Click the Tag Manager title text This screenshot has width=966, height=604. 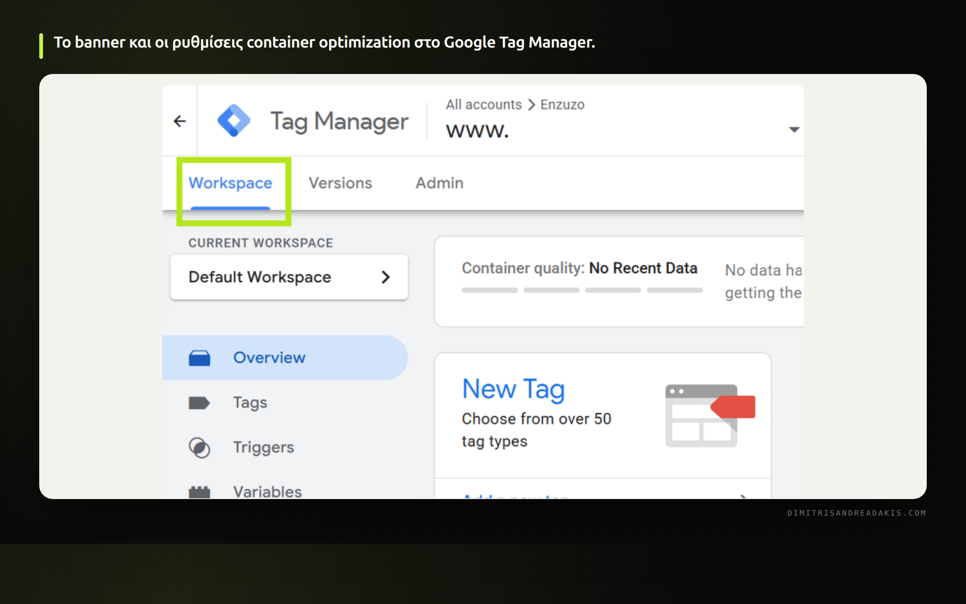click(339, 121)
